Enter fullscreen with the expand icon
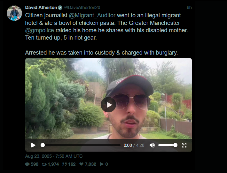The image size is (227, 173). tap(184, 145)
